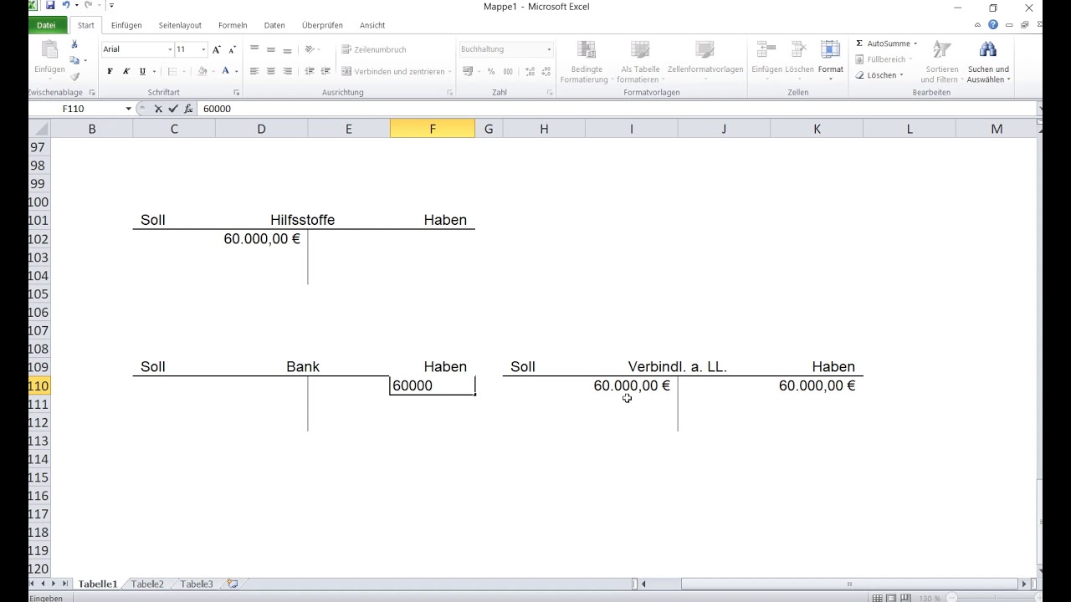Screen dimensions: 1071x602
Task: Toggle Zeilenumbruch wrap text
Action: point(373,49)
